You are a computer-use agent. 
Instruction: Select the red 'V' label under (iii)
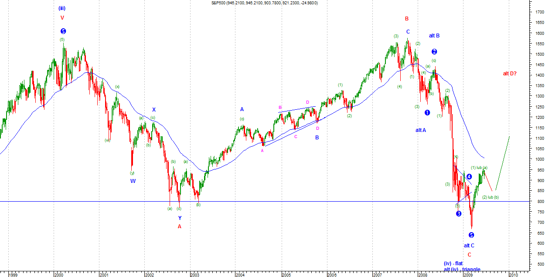62,18
